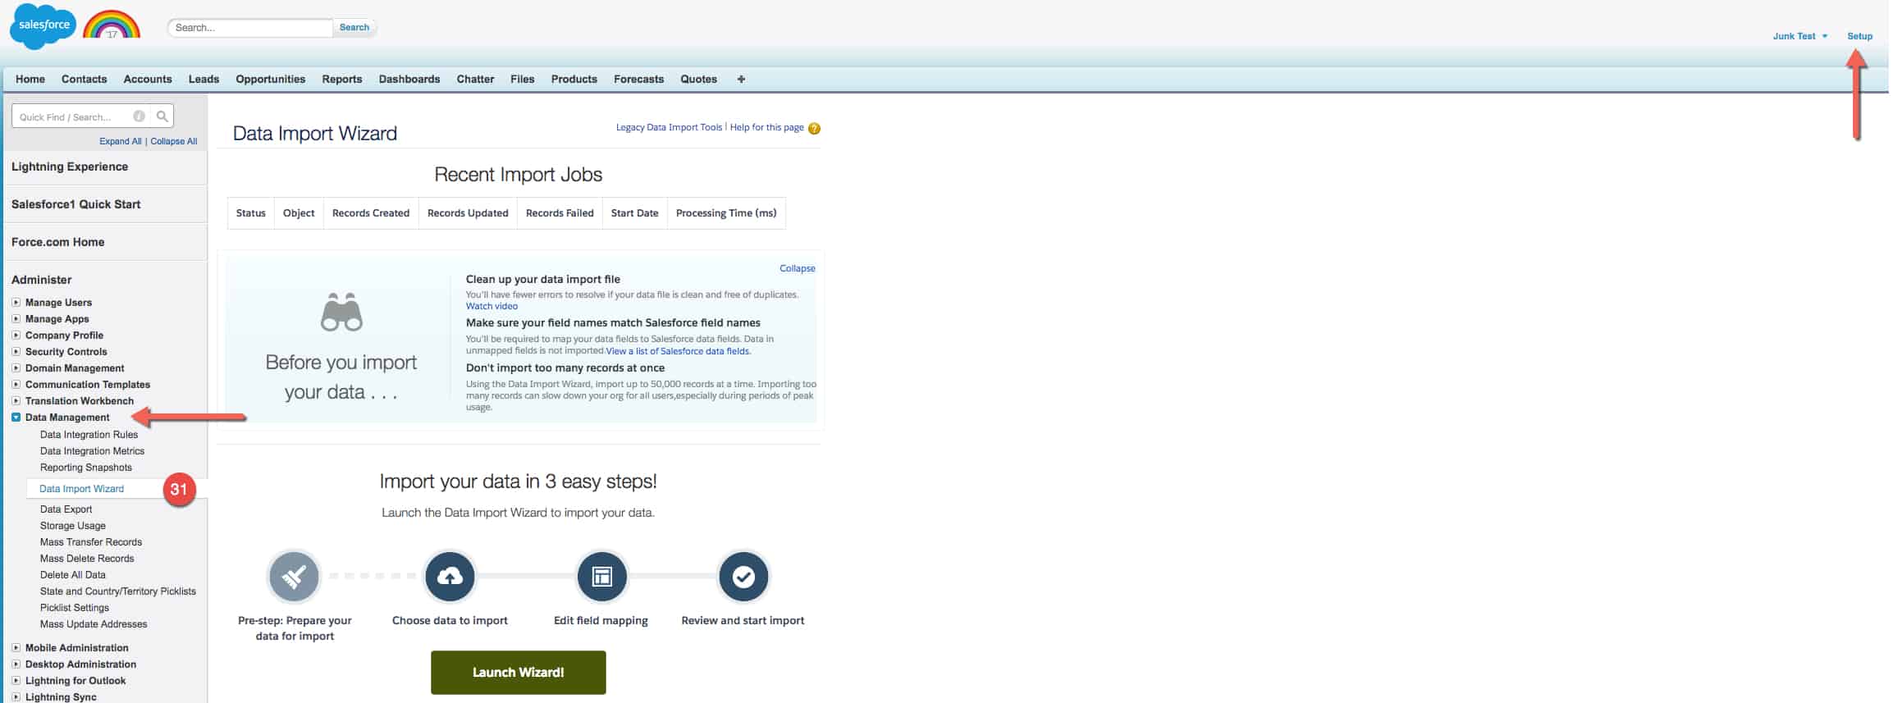The image size is (1893, 703).
Task: Click Expand All in the sidebar
Action: (121, 141)
